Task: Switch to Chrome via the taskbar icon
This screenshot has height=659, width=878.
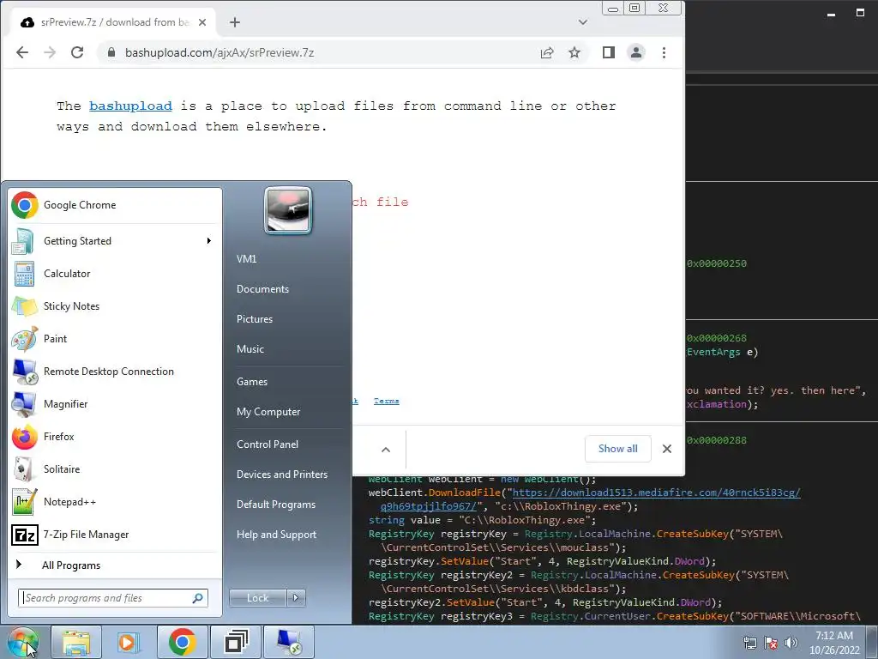Action: click(182, 642)
